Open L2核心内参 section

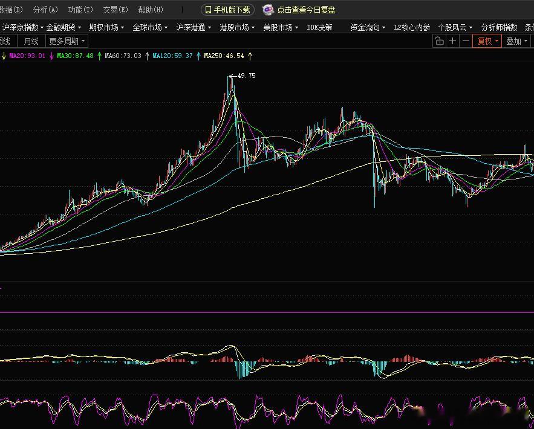[x=412, y=27]
